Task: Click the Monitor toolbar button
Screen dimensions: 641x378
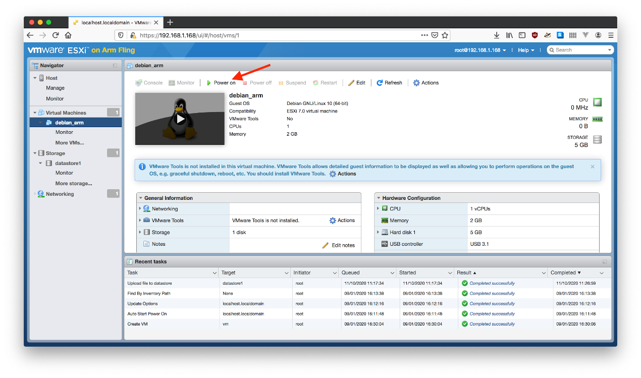Action: [182, 83]
